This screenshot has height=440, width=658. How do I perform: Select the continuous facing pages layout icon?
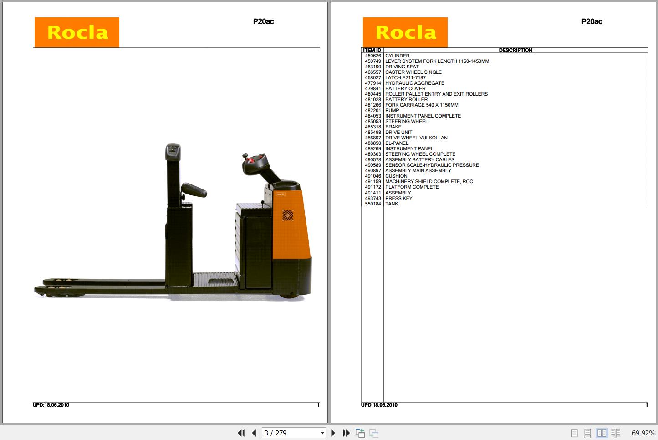coord(616,433)
